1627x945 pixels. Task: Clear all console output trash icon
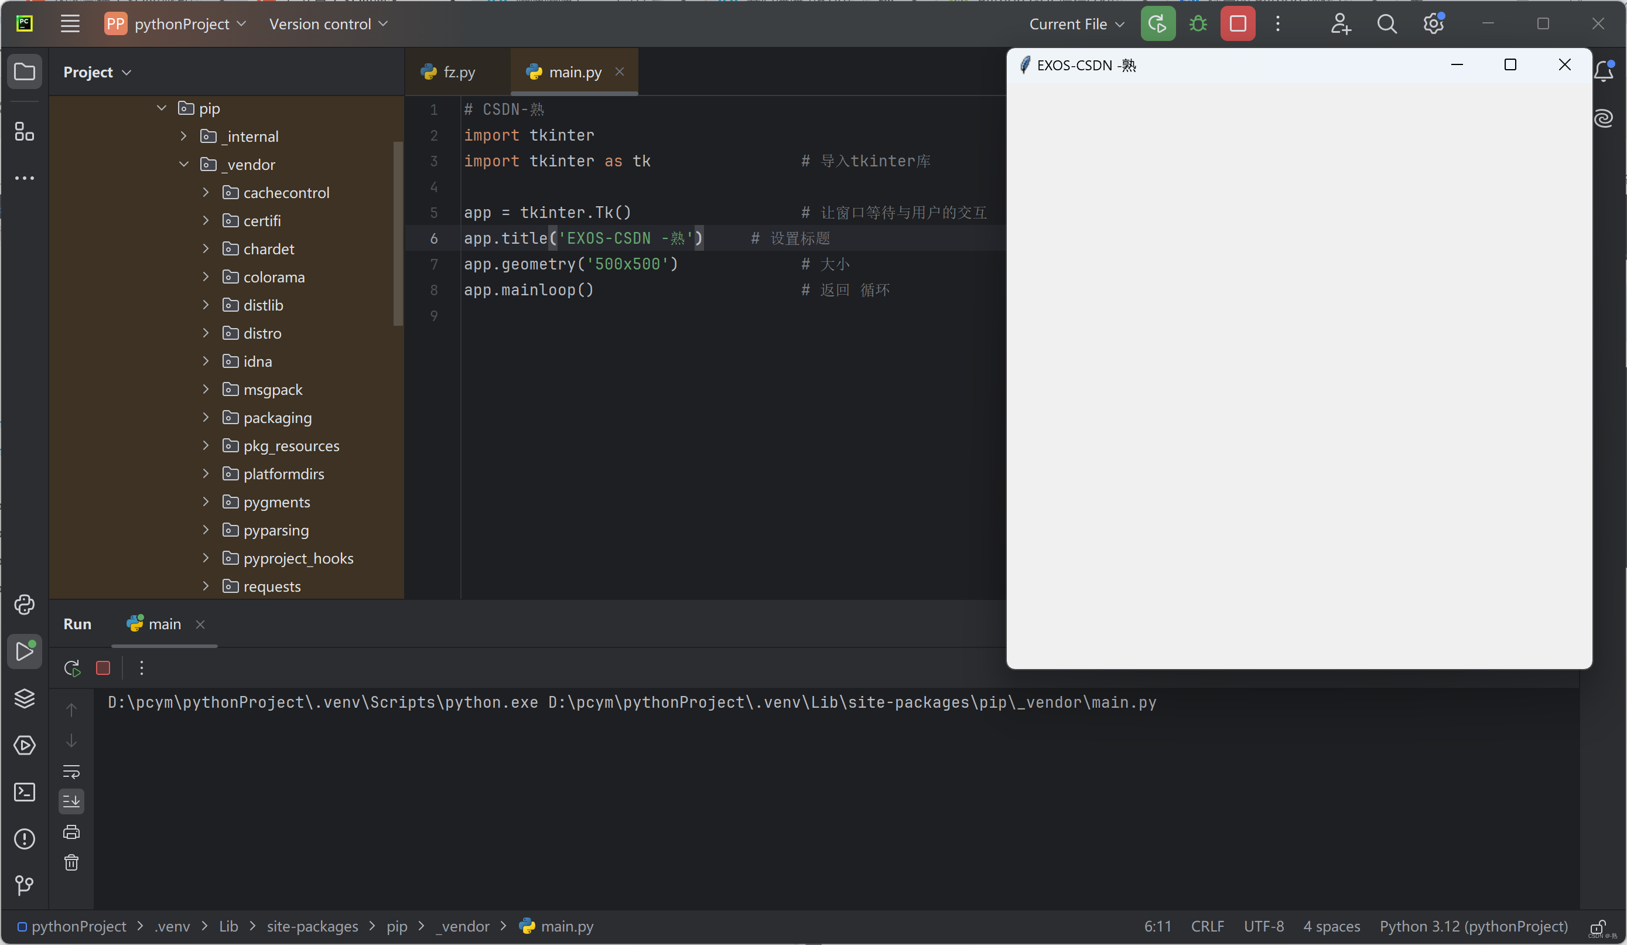coord(71,862)
